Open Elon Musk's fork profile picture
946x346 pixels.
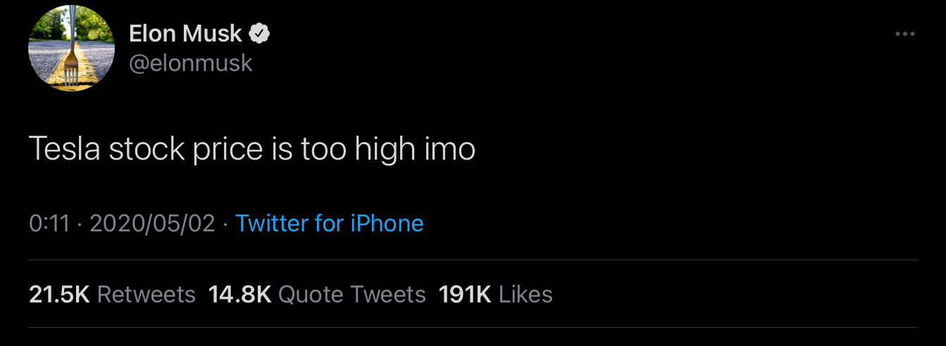(x=70, y=47)
